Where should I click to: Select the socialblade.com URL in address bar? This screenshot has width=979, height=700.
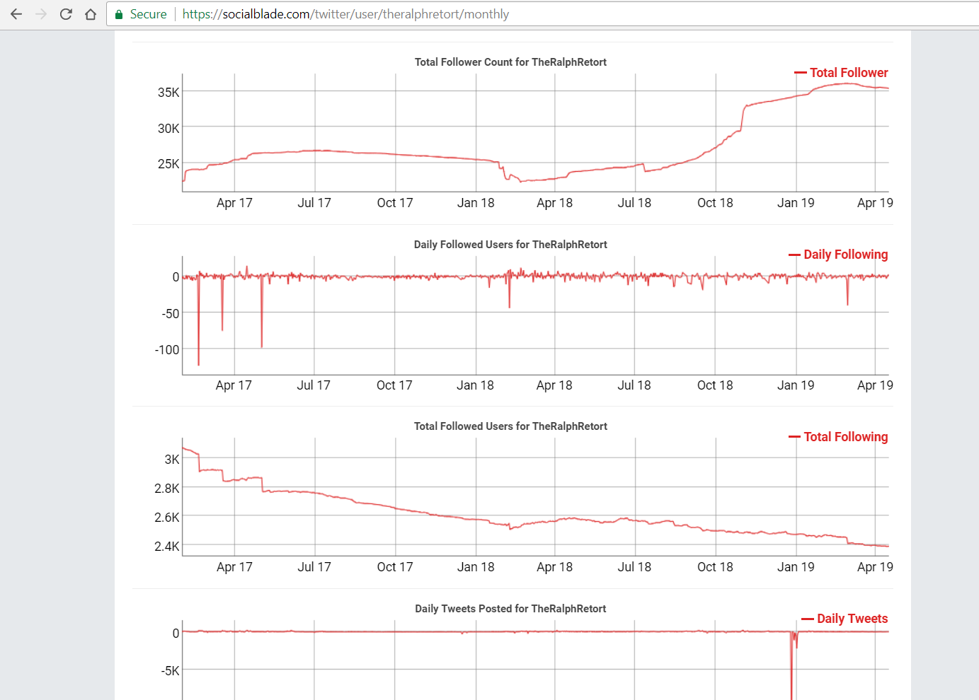(x=345, y=14)
